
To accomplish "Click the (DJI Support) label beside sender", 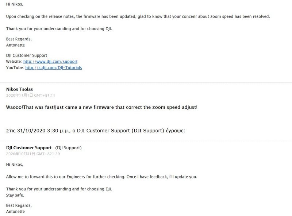I will point(68,148).
